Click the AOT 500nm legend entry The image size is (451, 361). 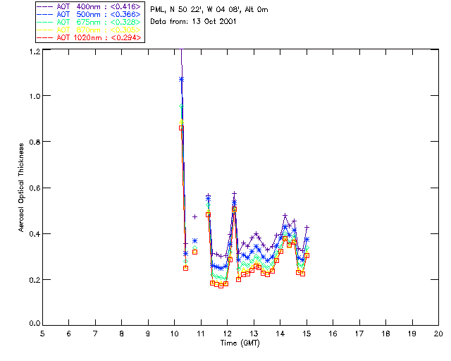(x=89, y=14)
